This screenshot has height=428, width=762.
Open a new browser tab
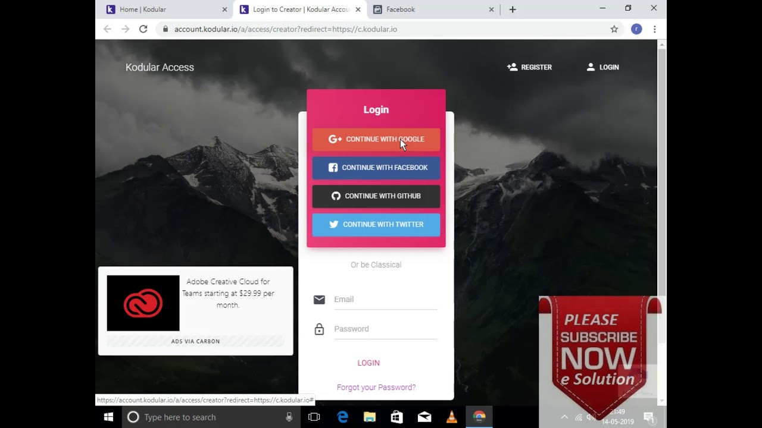tap(513, 10)
